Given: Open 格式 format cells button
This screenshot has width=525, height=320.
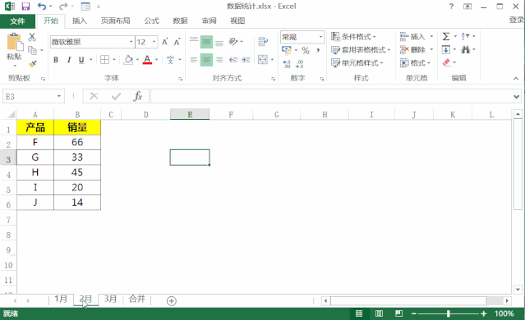Looking at the screenshot, I should pos(415,63).
